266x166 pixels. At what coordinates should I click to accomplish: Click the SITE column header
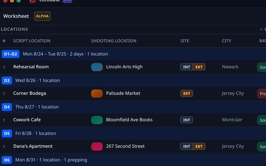pos(185,41)
